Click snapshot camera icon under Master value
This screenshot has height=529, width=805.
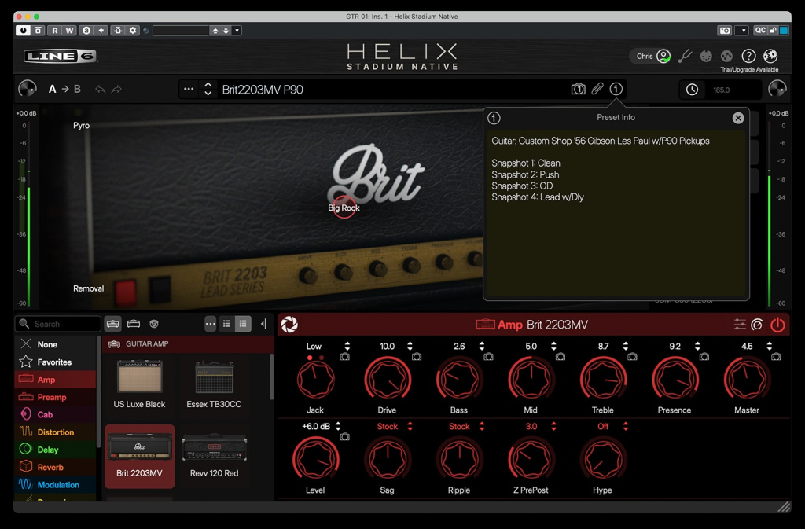[776, 357]
